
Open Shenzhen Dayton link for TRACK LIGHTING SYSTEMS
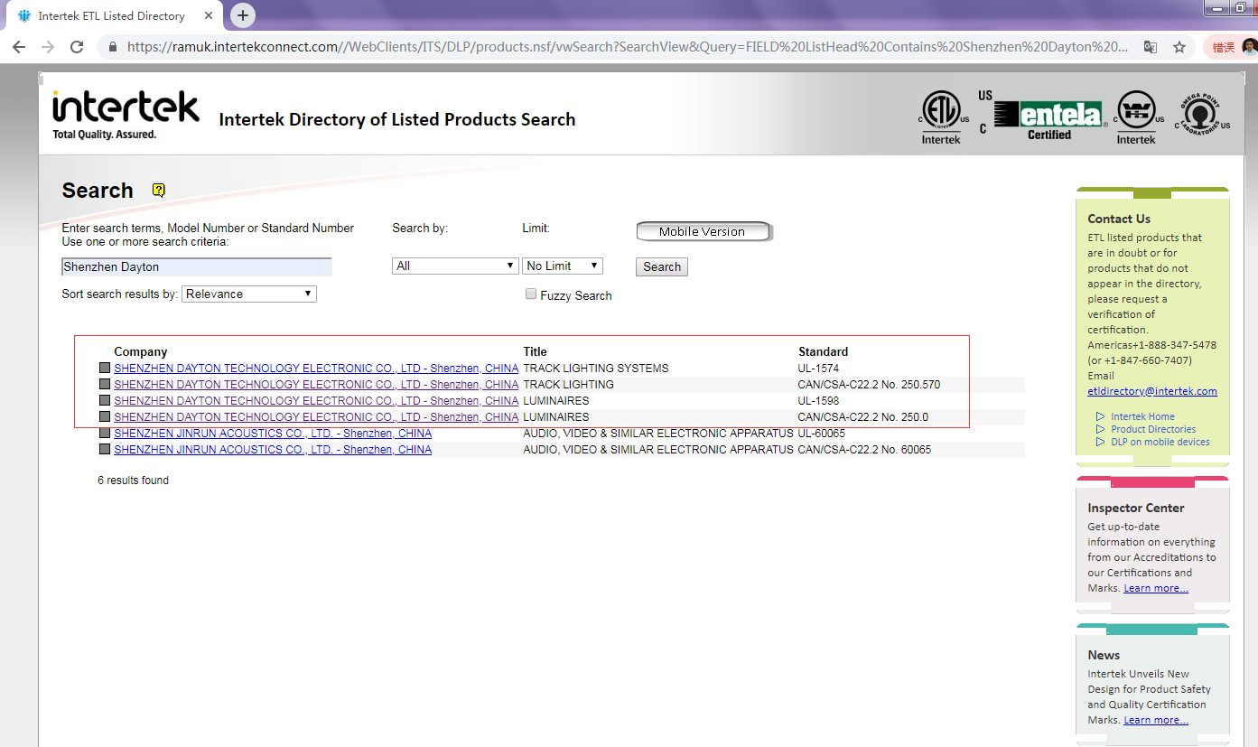click(x=316, y=368)
